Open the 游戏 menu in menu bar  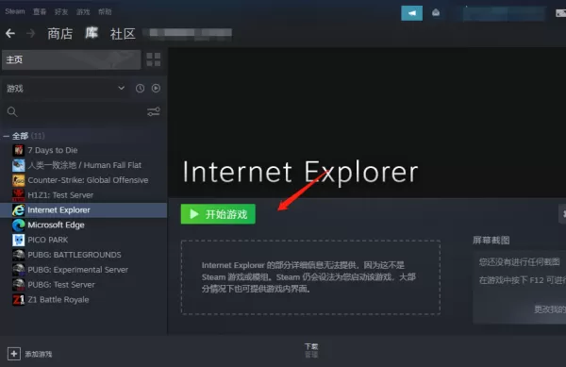[x=83, y=12]
